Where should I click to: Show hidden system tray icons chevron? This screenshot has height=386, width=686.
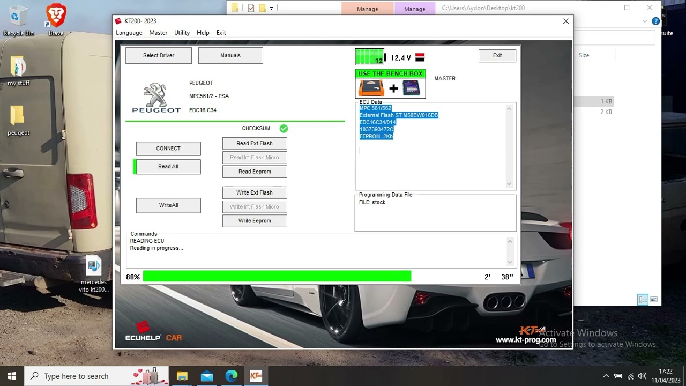pos(606,376)
